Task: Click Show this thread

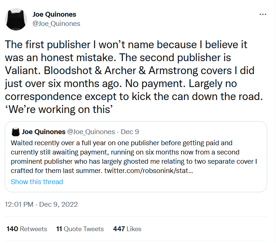Action: [x=37, y=182]
